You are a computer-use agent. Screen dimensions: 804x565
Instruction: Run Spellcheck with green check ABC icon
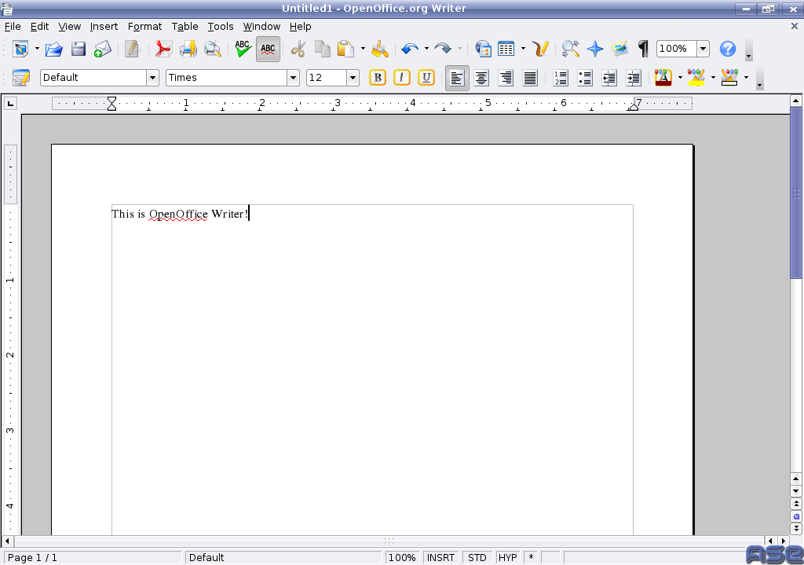coord(243,49)
